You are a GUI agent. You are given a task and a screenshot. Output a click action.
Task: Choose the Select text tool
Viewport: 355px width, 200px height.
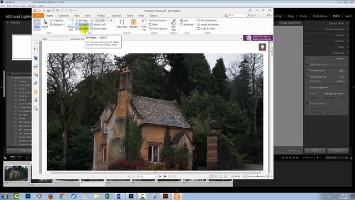45,24
